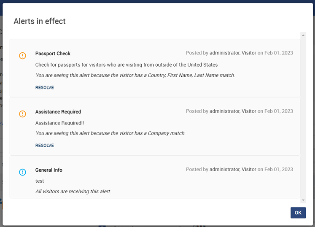Select the General Info alert title
315x227 pixels.
(x=49, y=170)
